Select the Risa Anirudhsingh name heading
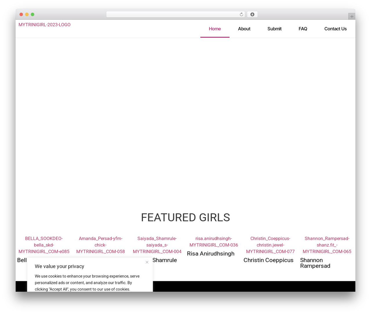The width and height of the screenshot is (371, 314). (211, 254)
